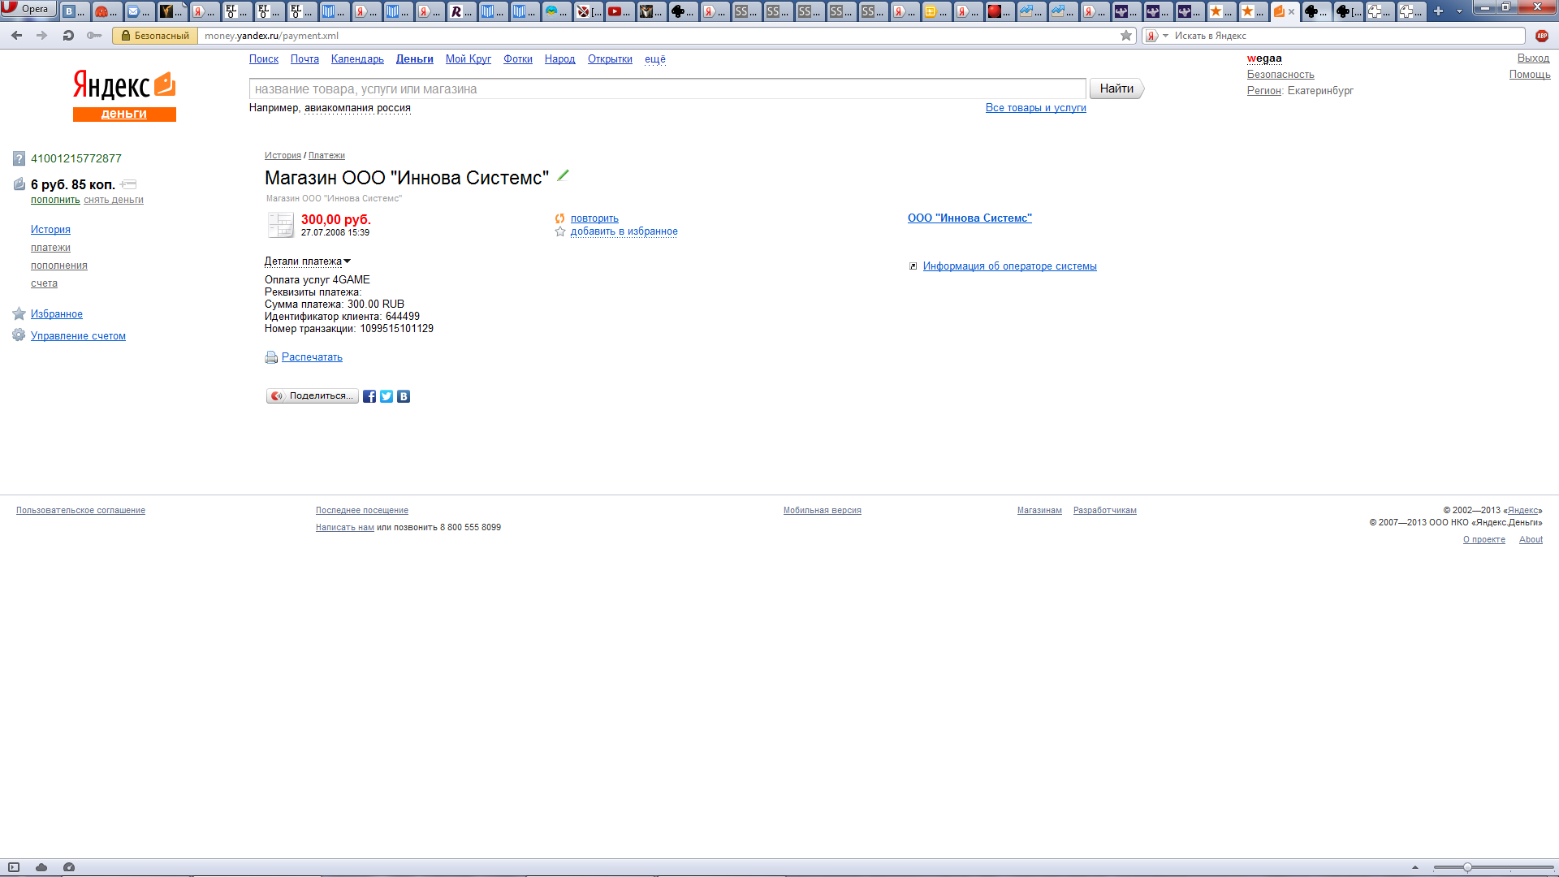
Task: Open 'Мой Круг' in the top navigation
Action: [469, 59]
